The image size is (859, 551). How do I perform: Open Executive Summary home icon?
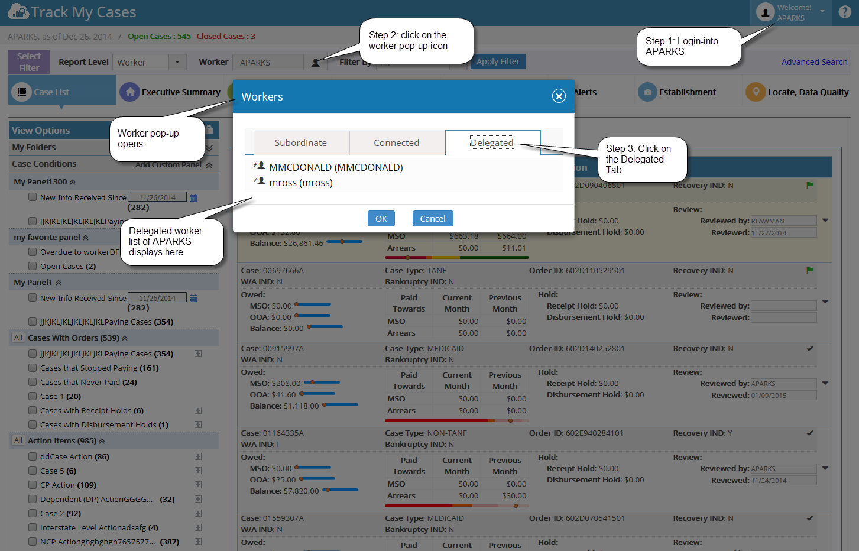(129, 92)
